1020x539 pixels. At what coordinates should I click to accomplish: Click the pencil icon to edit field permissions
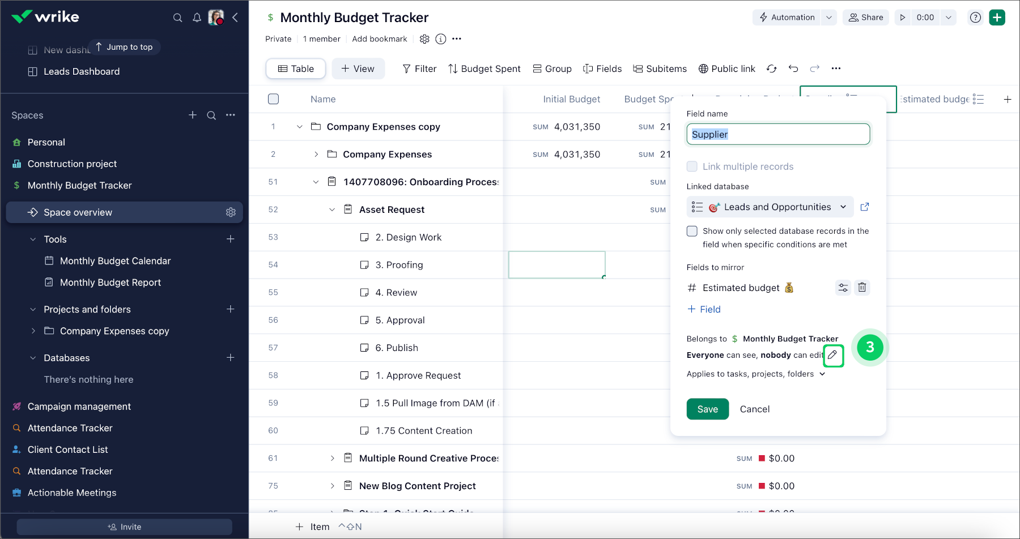pyautogui.click(x=832, y=355)
